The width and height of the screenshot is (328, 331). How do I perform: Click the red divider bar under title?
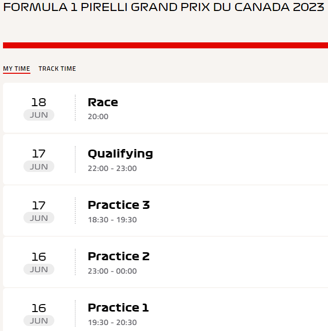pos(165,45)
